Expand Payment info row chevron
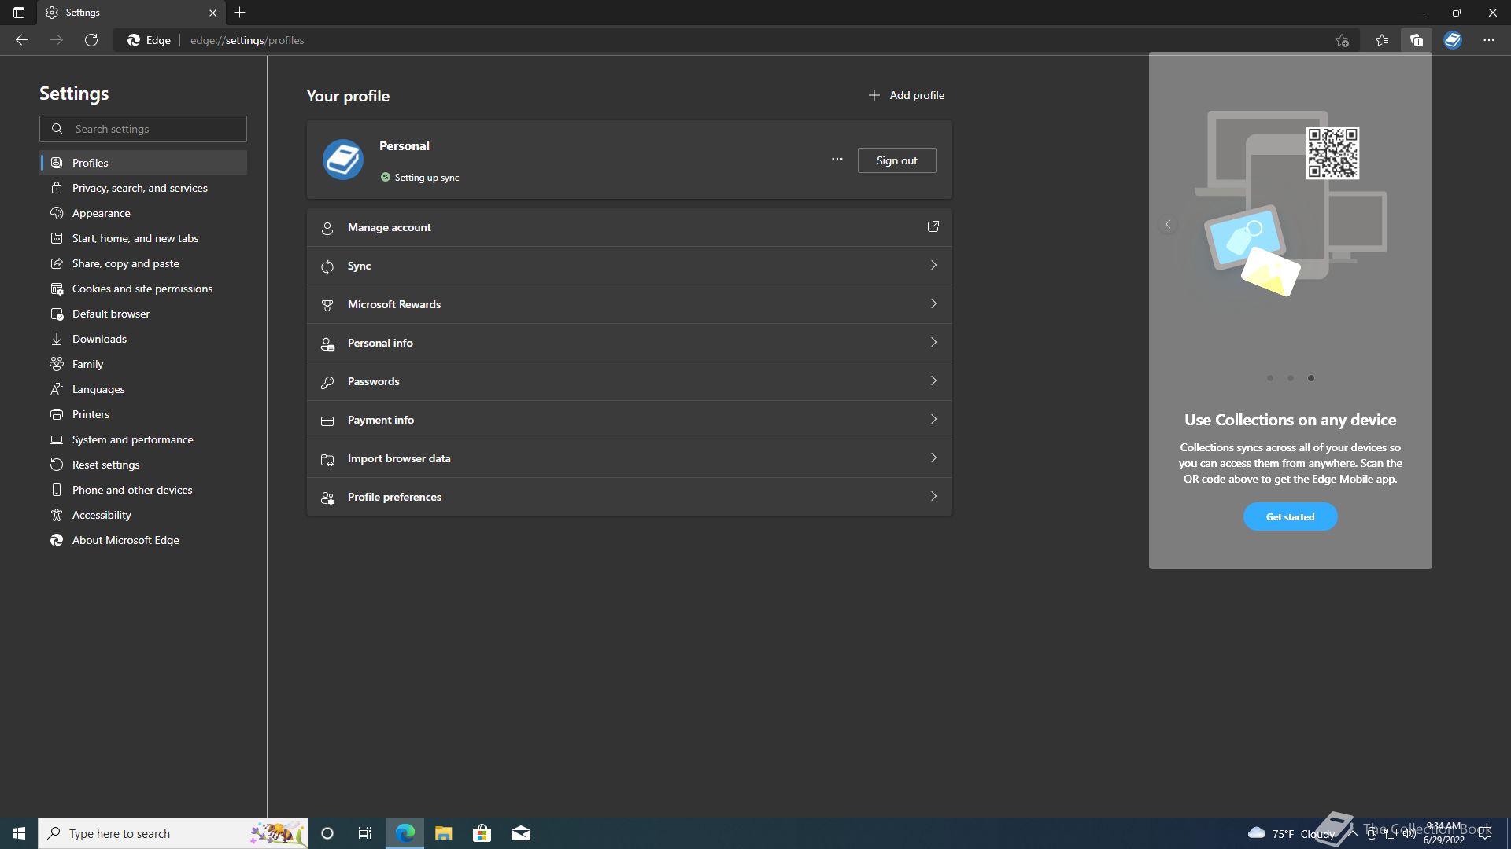Screen dimensions: 1511x849 pos(933,419)
